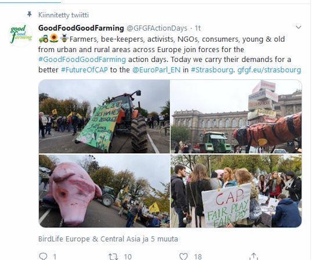Viewport: 312px width, 260px height.
Task: Open the #Strasbourg hashtag
Action: (x=212, y=70)
